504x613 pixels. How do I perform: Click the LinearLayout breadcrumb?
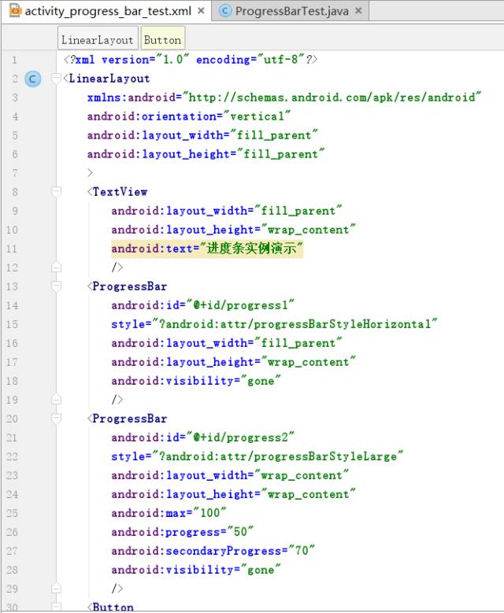pyautogui.click(x=98, y=39)
